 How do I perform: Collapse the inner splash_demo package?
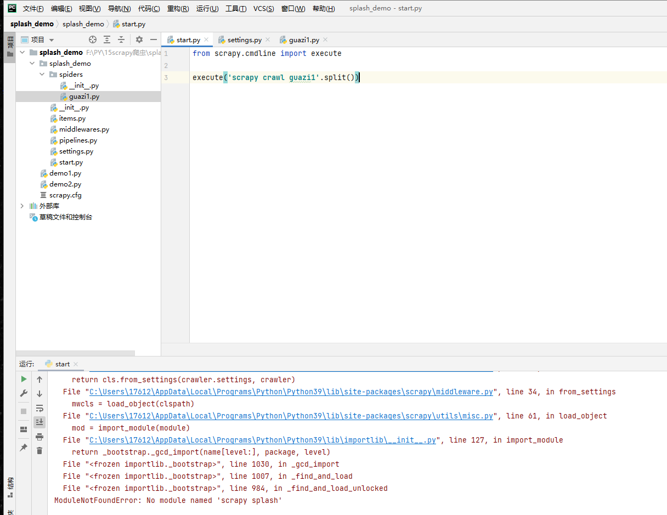point(32,64)
